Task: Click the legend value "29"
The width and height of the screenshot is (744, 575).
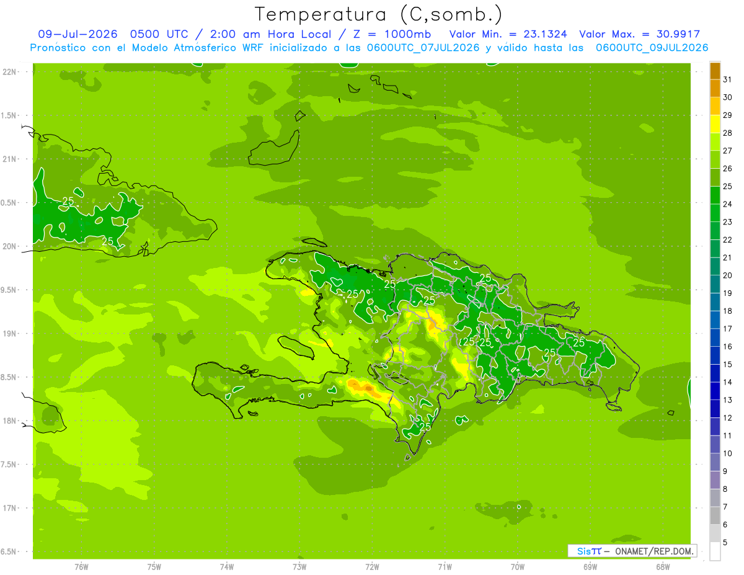Action: [728, 115]
